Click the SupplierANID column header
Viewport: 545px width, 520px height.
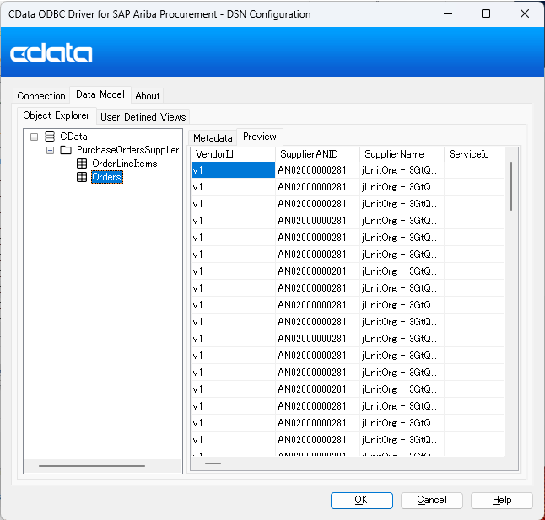[318, 154]
